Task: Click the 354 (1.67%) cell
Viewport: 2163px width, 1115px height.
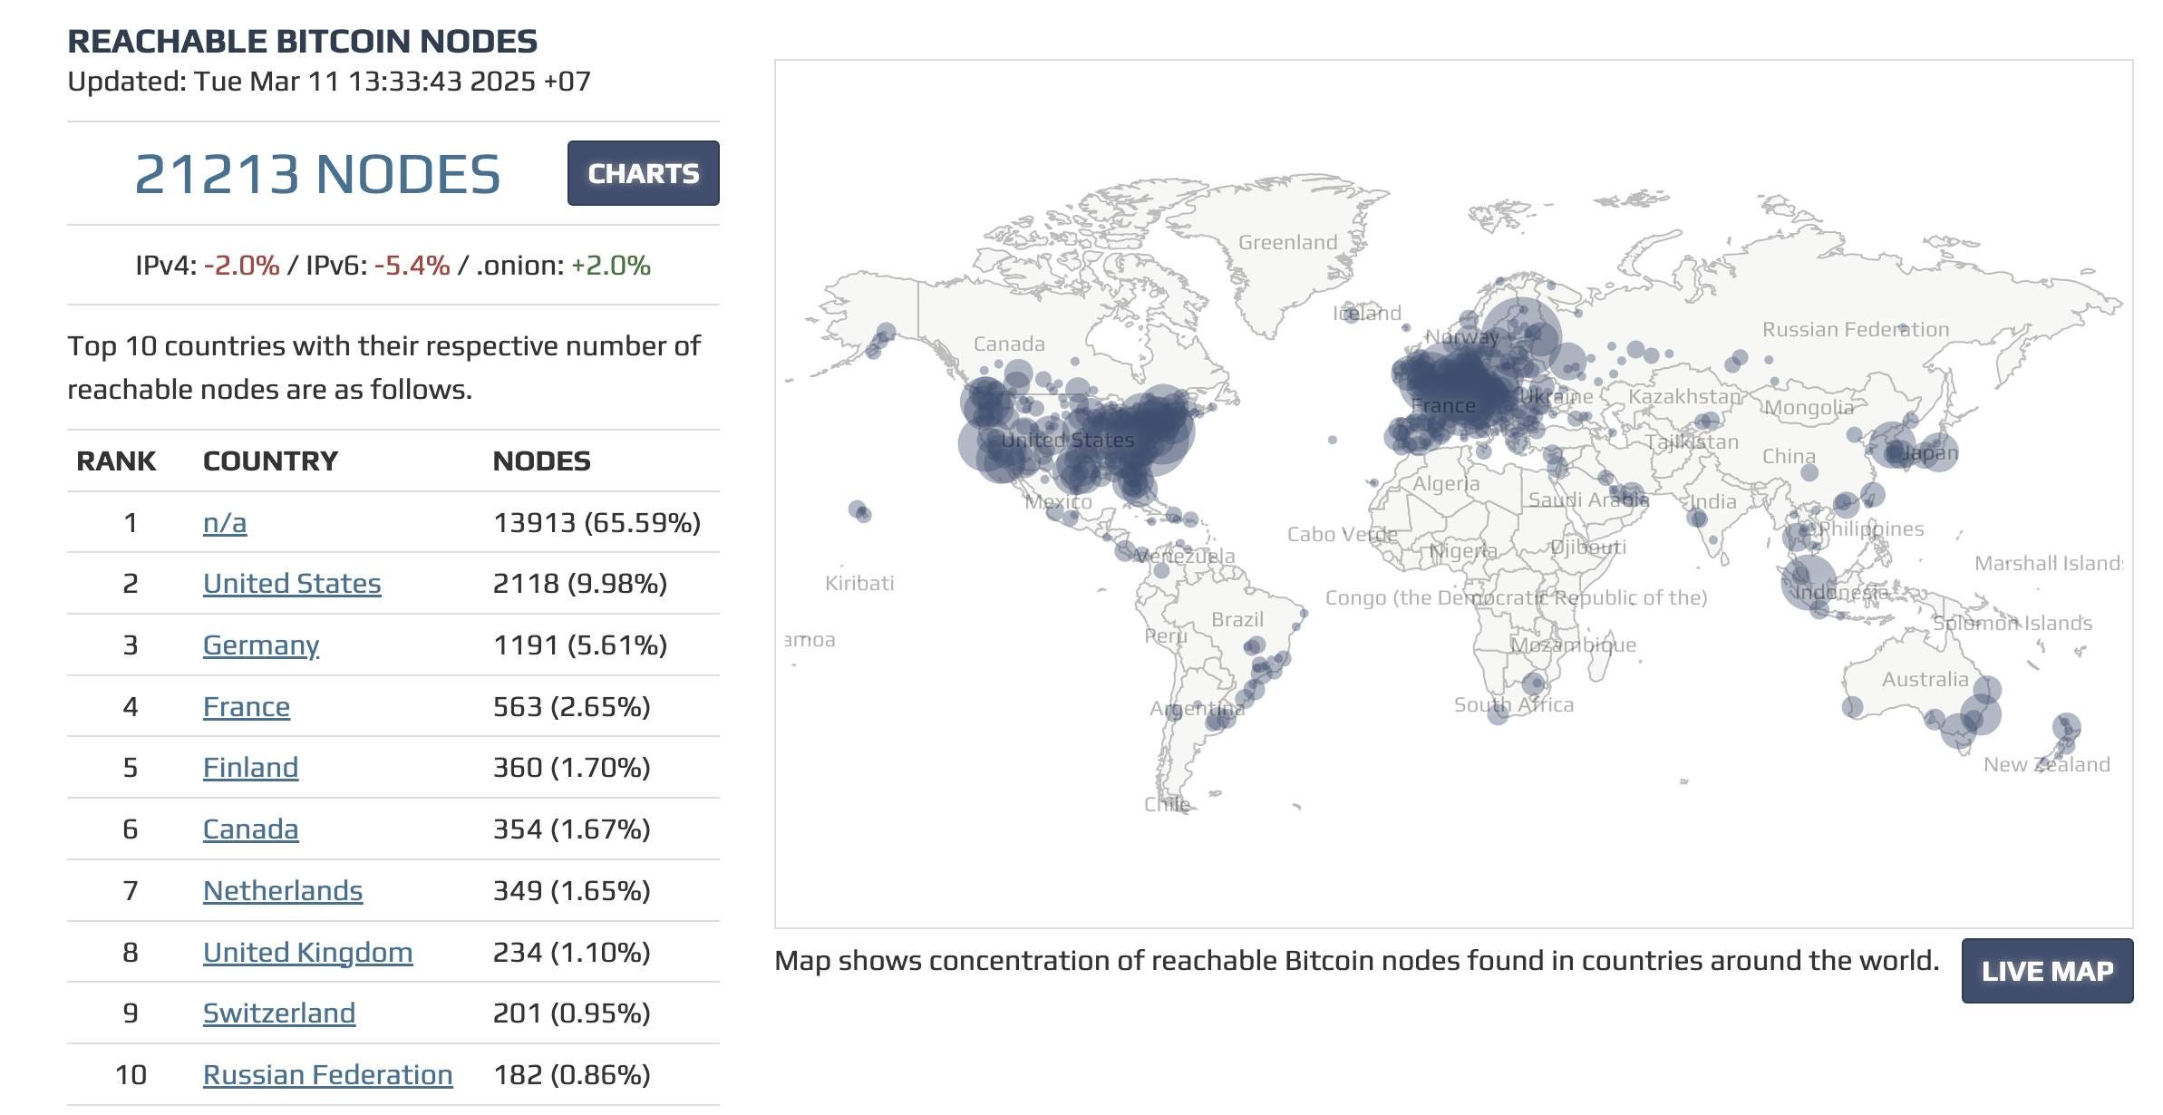Action: 572,829
